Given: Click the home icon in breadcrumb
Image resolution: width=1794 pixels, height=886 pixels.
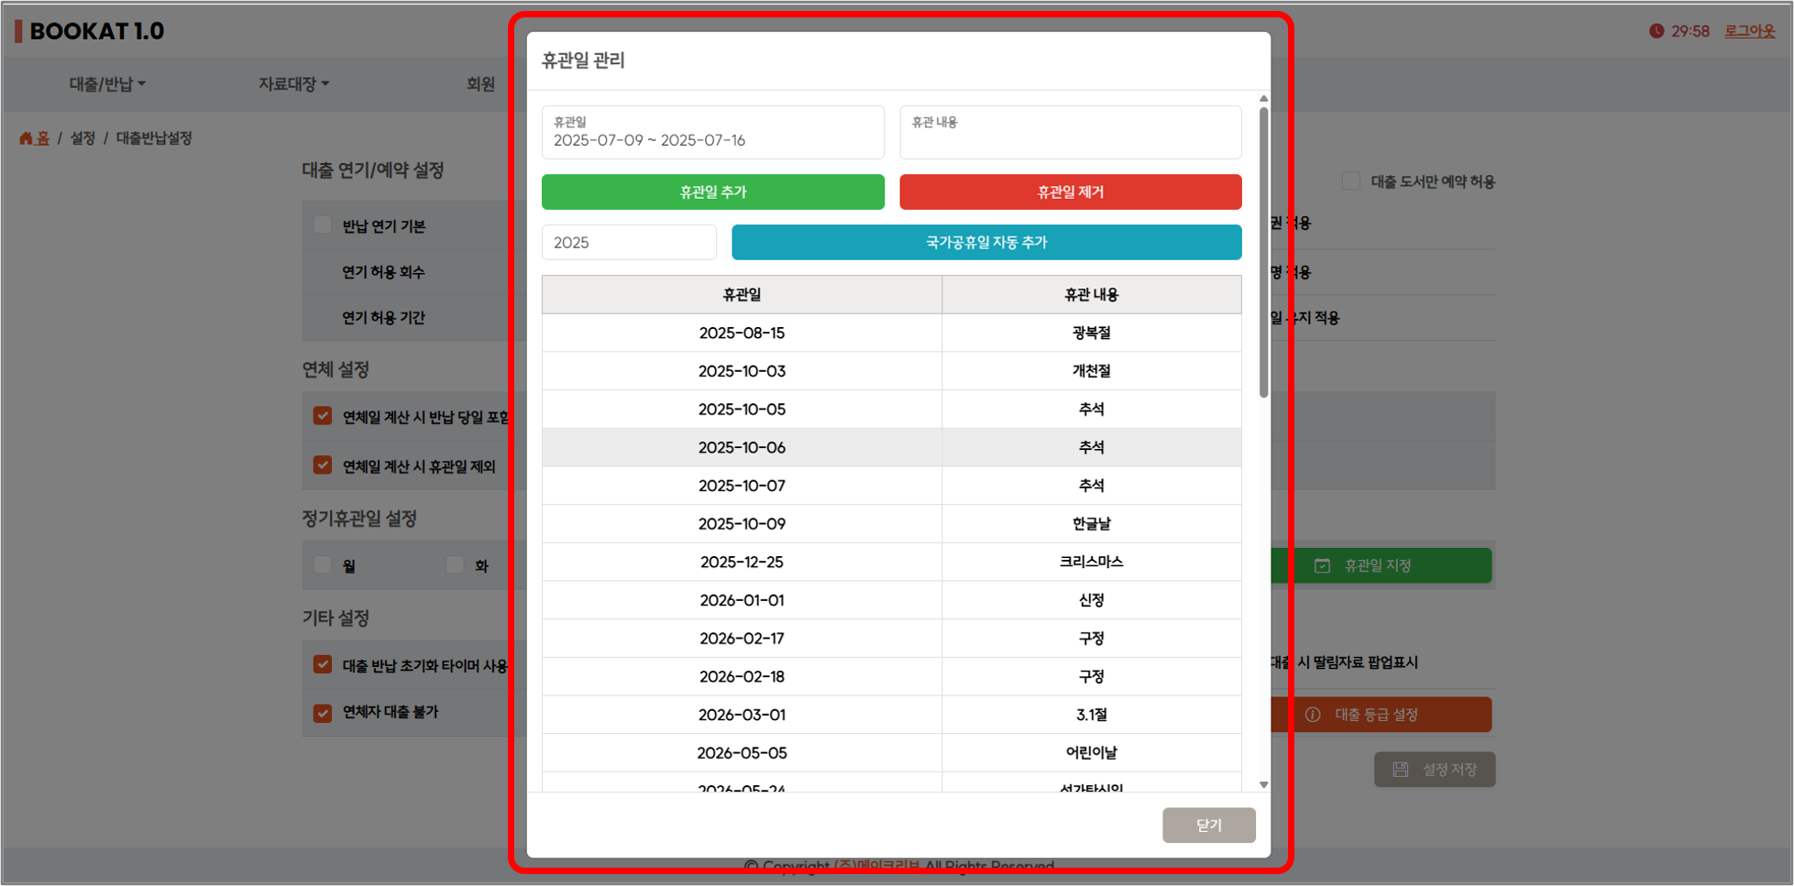Looking at the screenshot, I should click(26, 138).
